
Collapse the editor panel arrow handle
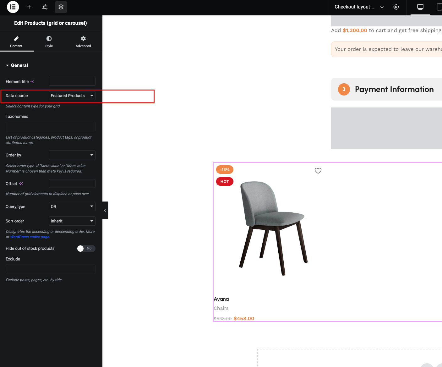[x=105, y=211]
